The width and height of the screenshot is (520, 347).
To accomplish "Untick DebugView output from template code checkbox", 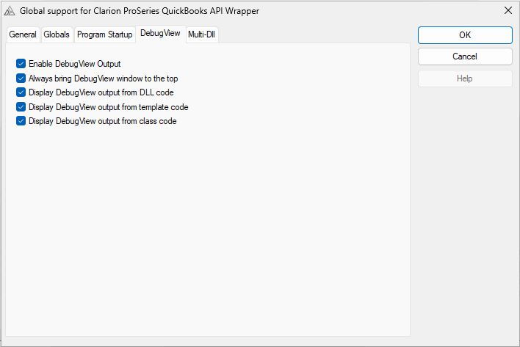I will 21,107.
